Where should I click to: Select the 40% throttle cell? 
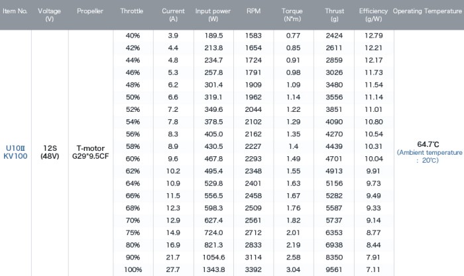click(x=133, y=36)
